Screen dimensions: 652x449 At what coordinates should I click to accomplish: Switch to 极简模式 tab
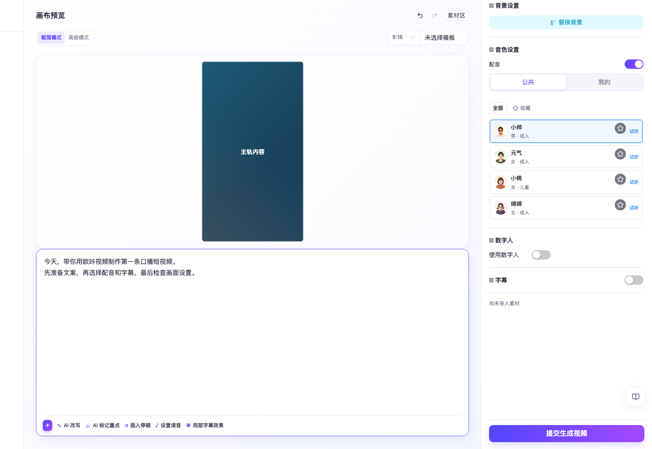coord(51,38)
